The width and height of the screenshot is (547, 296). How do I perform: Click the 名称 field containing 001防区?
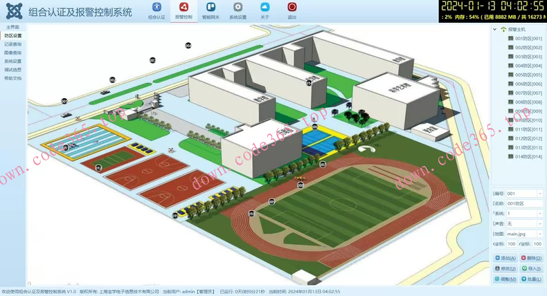pyautogui.click(x=524, y=203)
